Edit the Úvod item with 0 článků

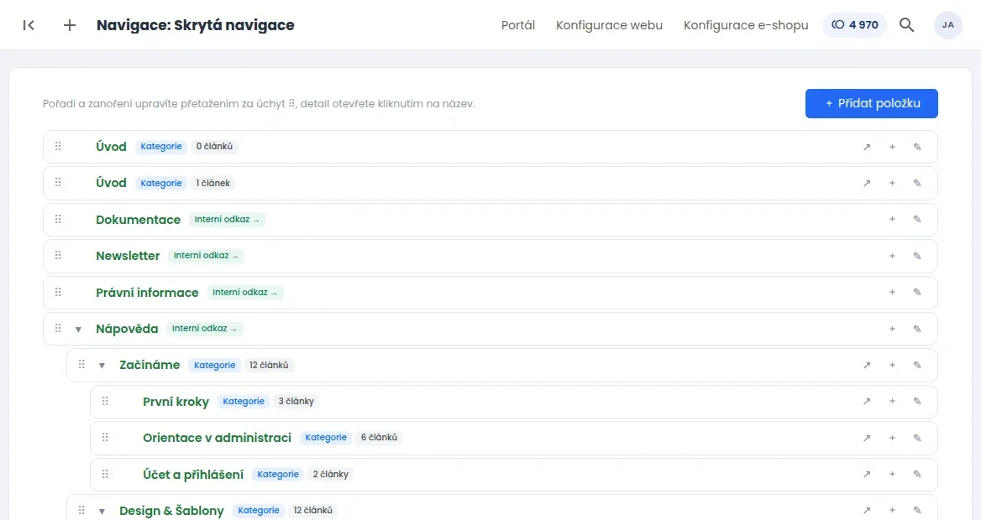(917, 147)
